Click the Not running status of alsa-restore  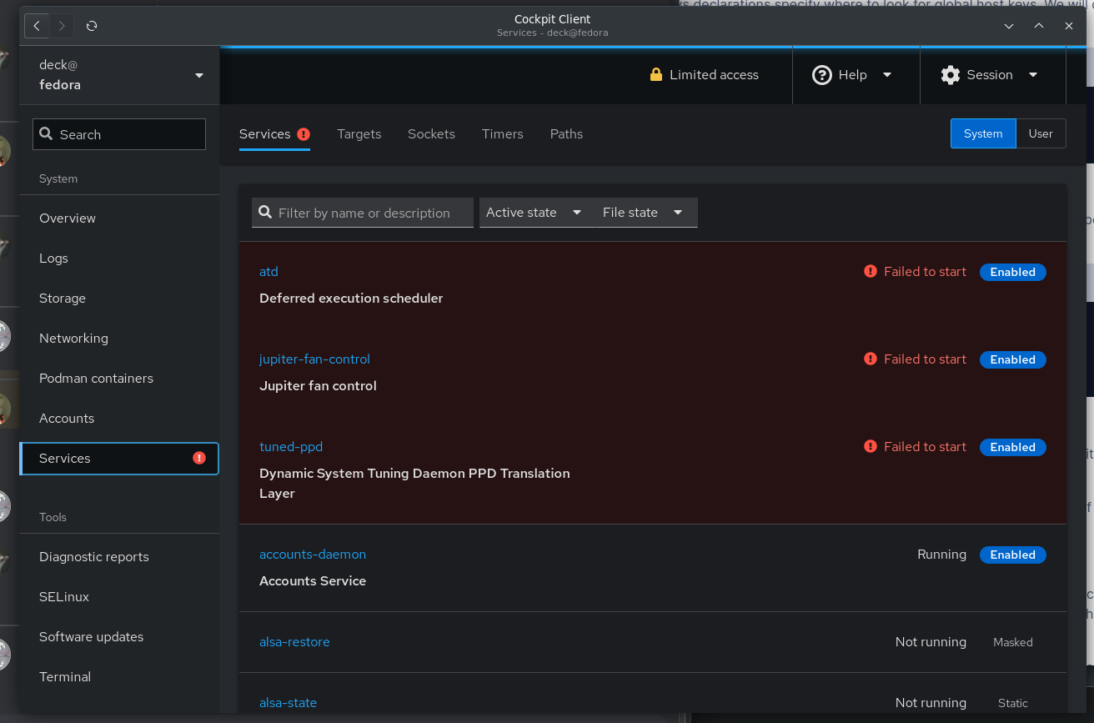931,642
